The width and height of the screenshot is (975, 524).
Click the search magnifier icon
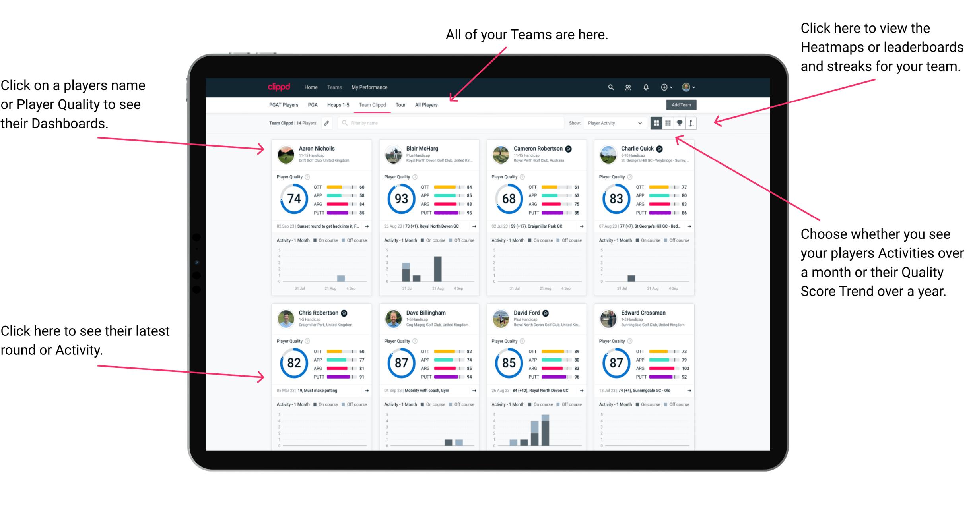[x=610, y=87]
